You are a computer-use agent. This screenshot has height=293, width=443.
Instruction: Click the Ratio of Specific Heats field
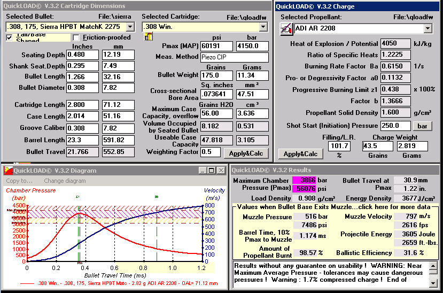[x=395, y=55]
